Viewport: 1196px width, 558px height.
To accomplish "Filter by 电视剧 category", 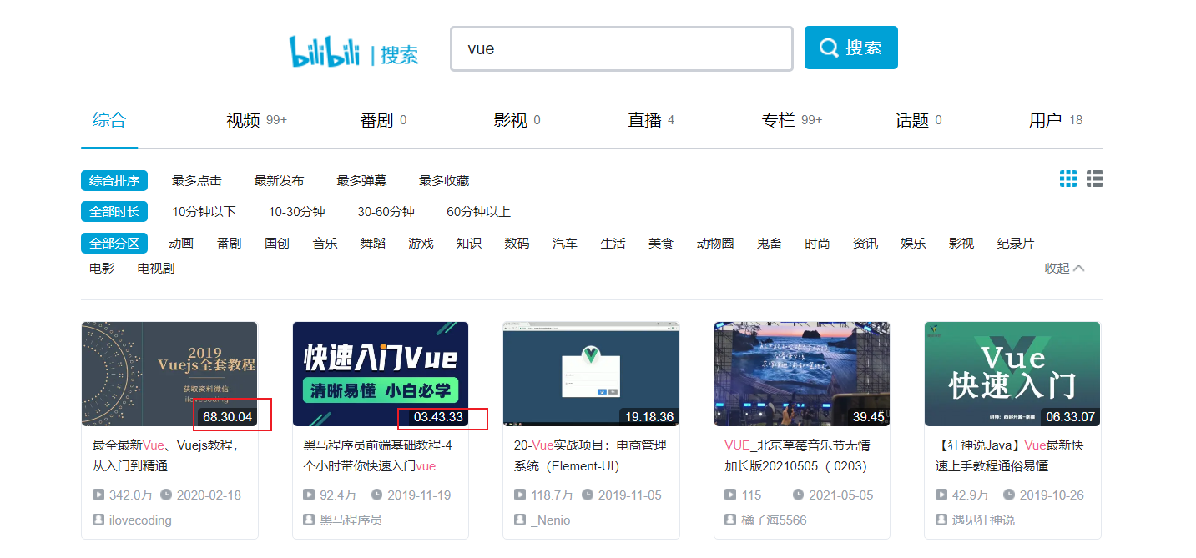I will [x=156, y=269].
